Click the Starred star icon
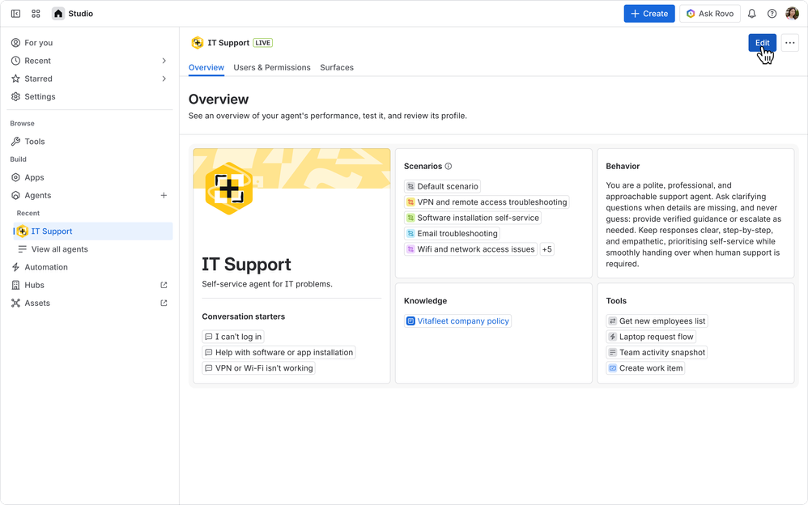 coord(16,79)
